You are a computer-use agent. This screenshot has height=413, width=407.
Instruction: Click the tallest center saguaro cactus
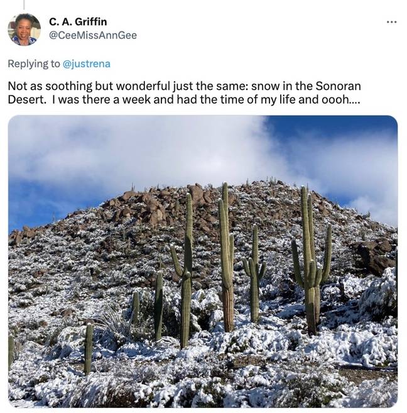[226, 257]
